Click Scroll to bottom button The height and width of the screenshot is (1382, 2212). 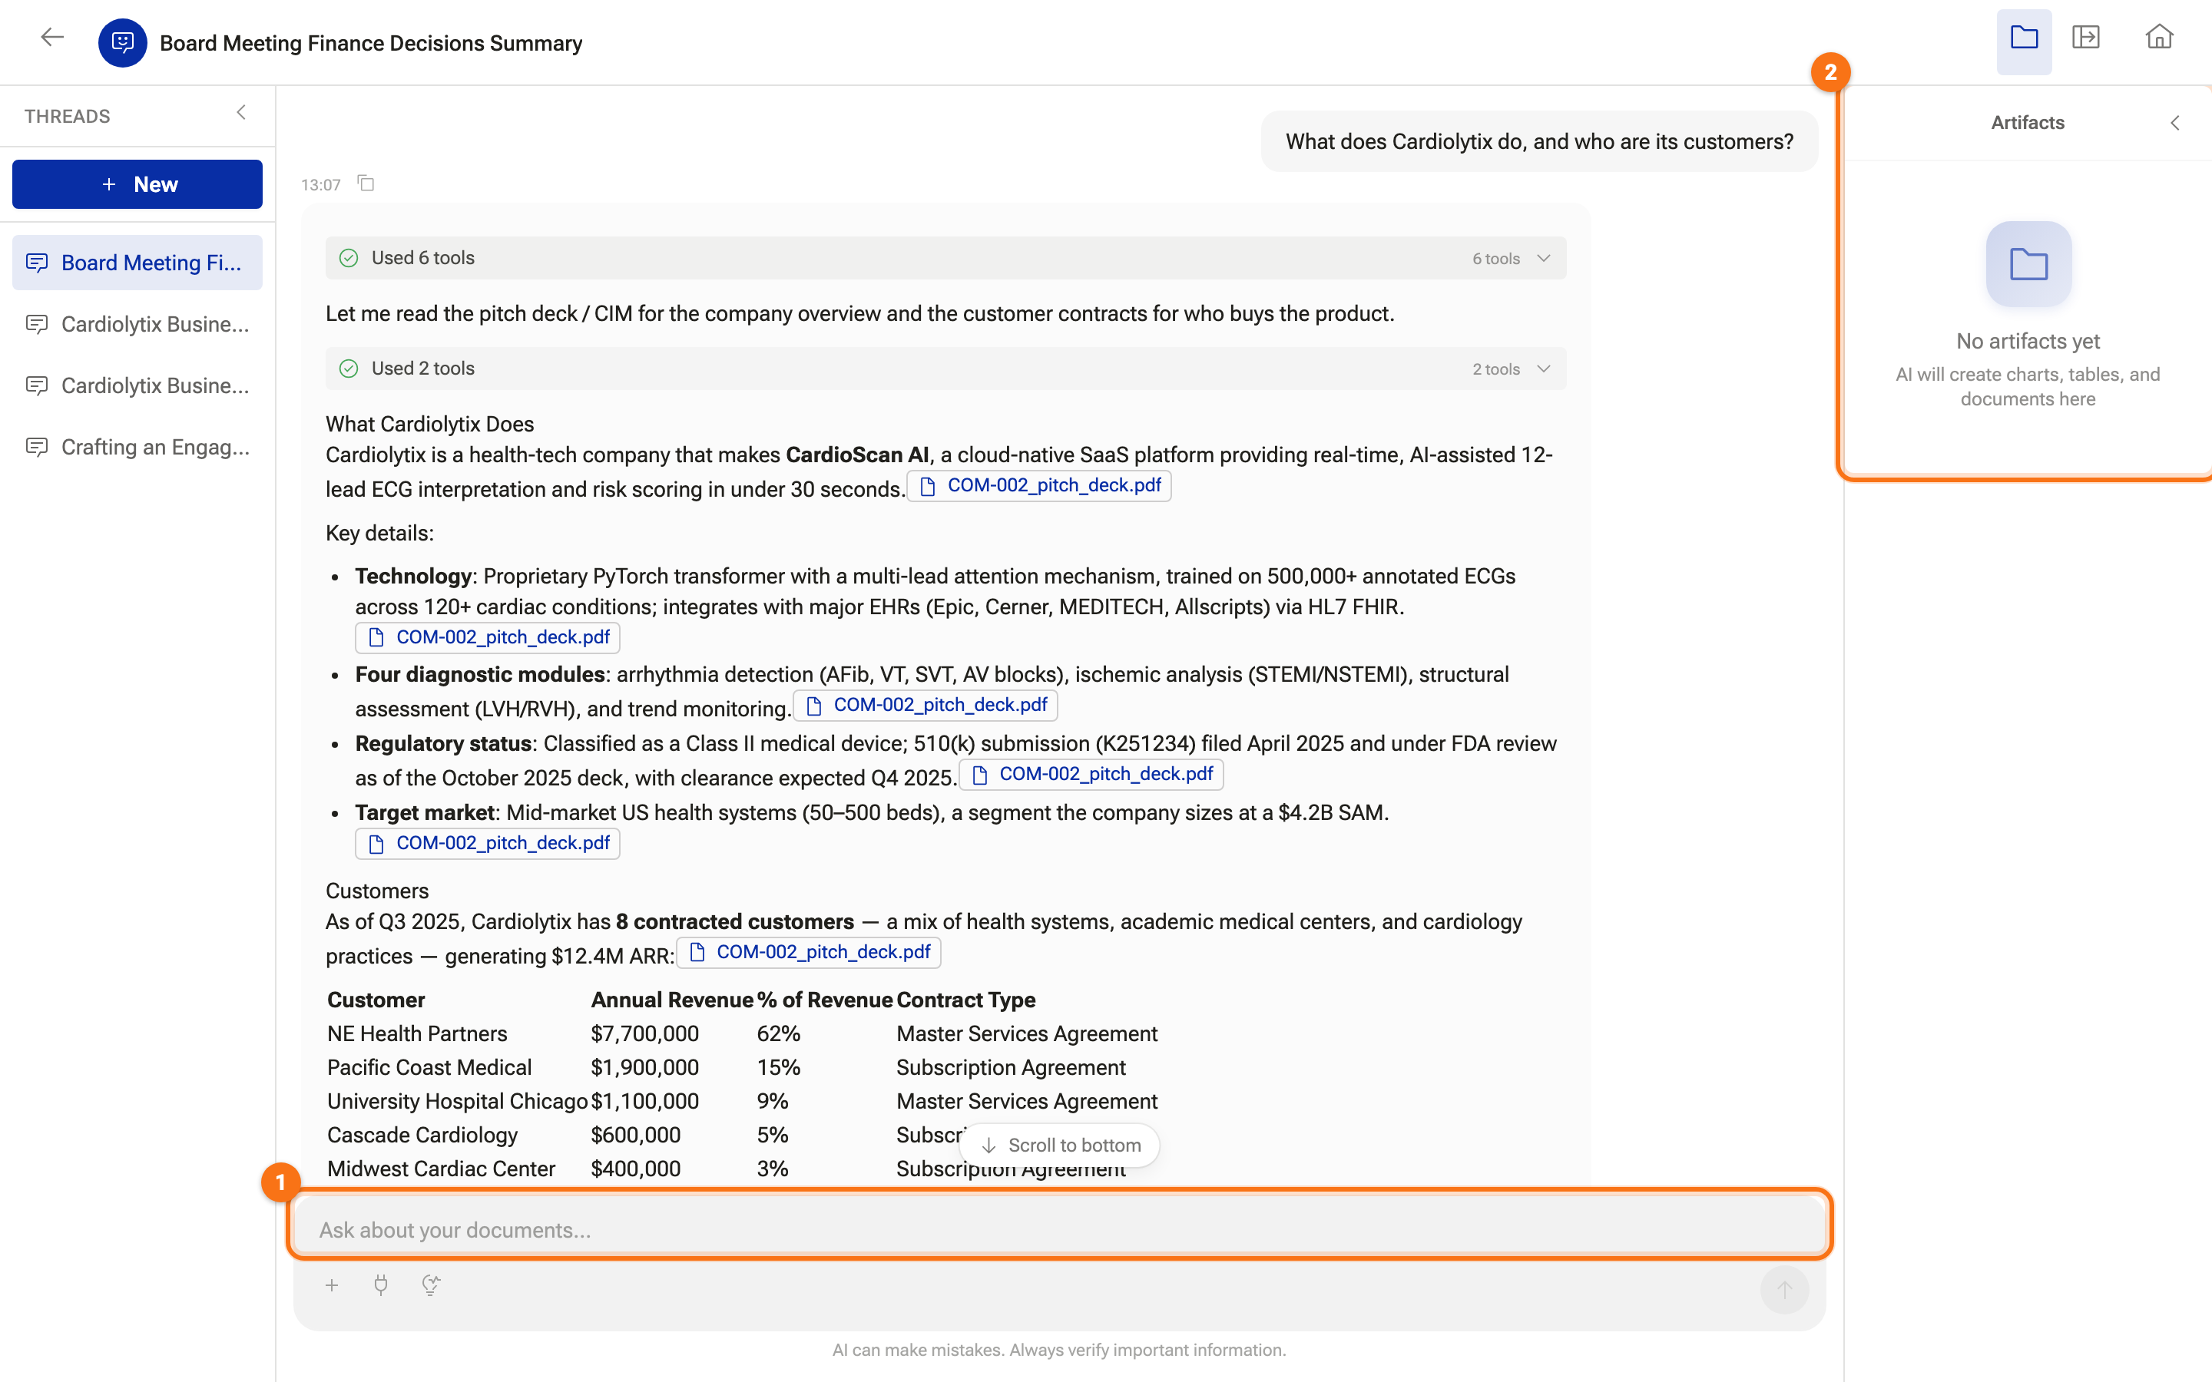[x=1060, y=1144]
